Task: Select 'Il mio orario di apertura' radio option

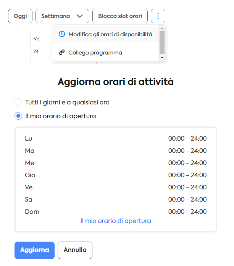Action: pos(18,116)
